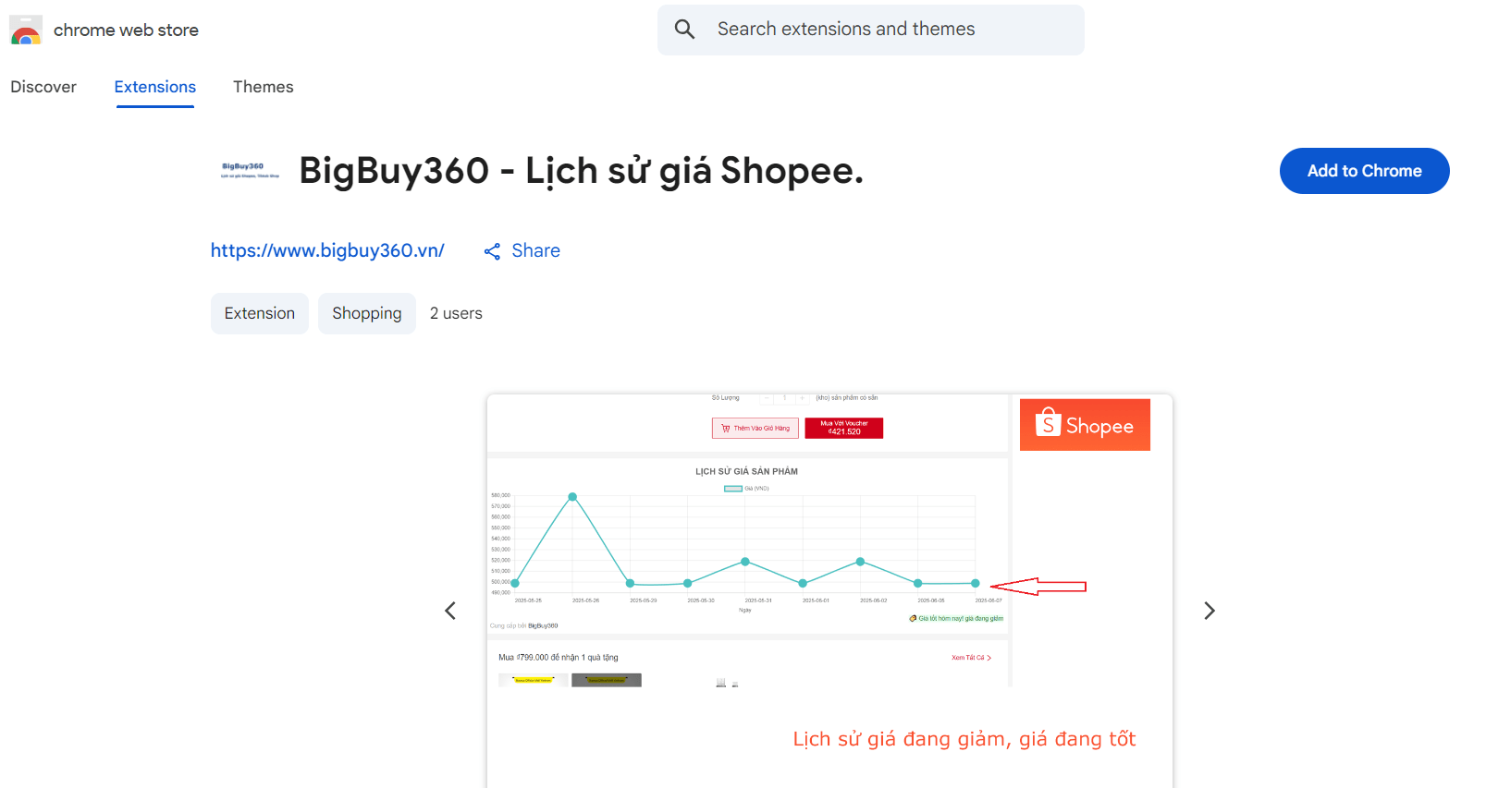This screenshot has width=1486, height=788.
Task: Open the Discover tab
Action: click(x=43, y=87)
